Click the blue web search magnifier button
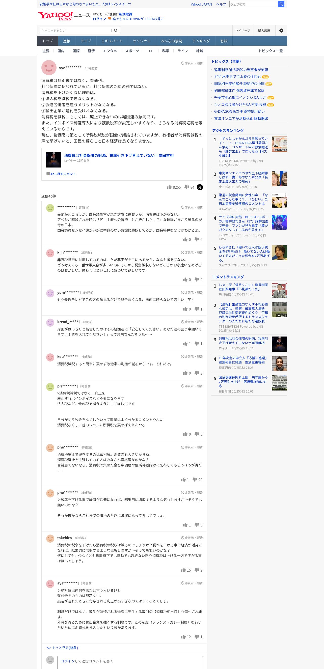The width and height of the screenshot is (324, 669). pos(281,4)
